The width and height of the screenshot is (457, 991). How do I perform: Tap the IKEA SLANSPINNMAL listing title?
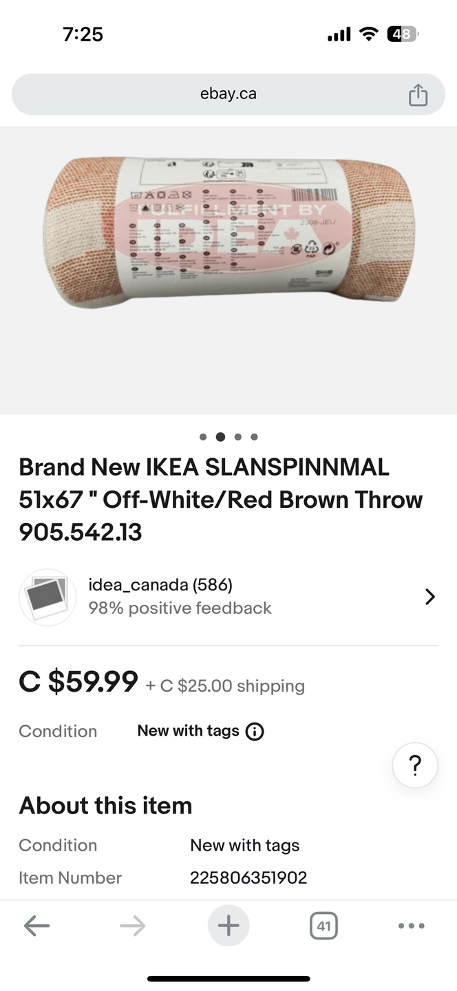[x=220, y=500]
